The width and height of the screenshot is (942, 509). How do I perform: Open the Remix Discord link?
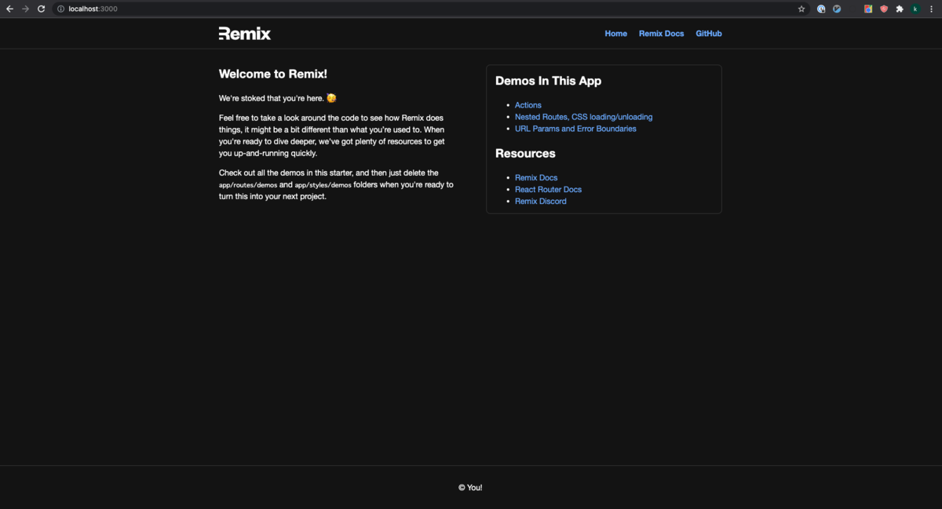tap(541, 202)
